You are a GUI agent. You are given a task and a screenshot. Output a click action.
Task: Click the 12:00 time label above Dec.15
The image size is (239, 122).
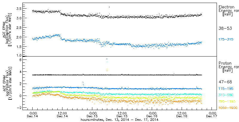coord(122,113)
